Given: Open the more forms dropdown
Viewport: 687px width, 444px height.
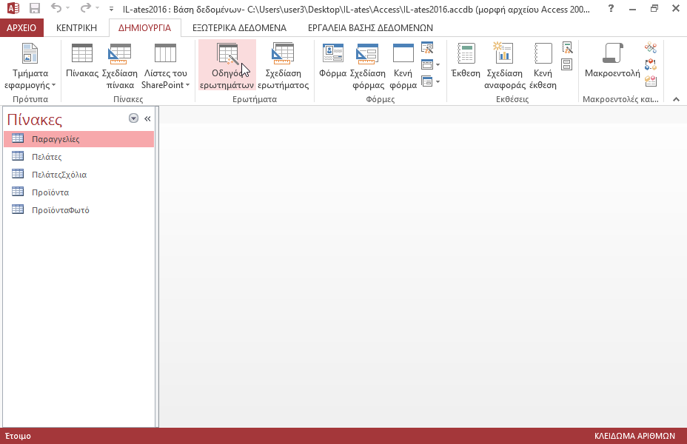Looking at the screenshot, I should coord(430,81).
